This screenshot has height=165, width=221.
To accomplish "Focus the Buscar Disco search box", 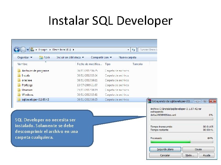I will click(x=148, y=50).
